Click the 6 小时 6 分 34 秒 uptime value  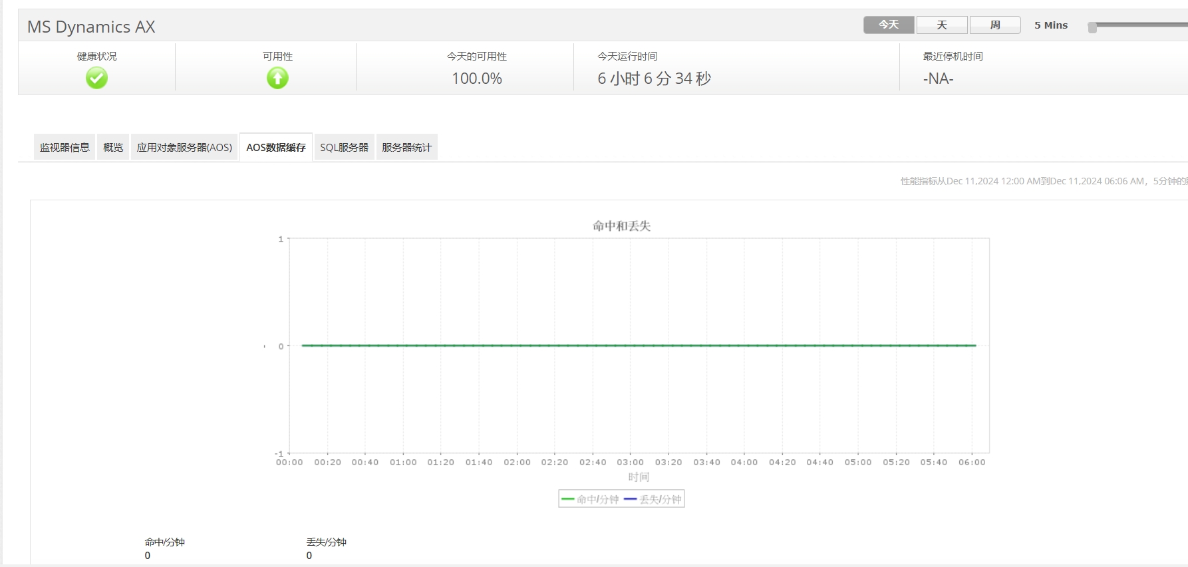(x=655, y=79)
